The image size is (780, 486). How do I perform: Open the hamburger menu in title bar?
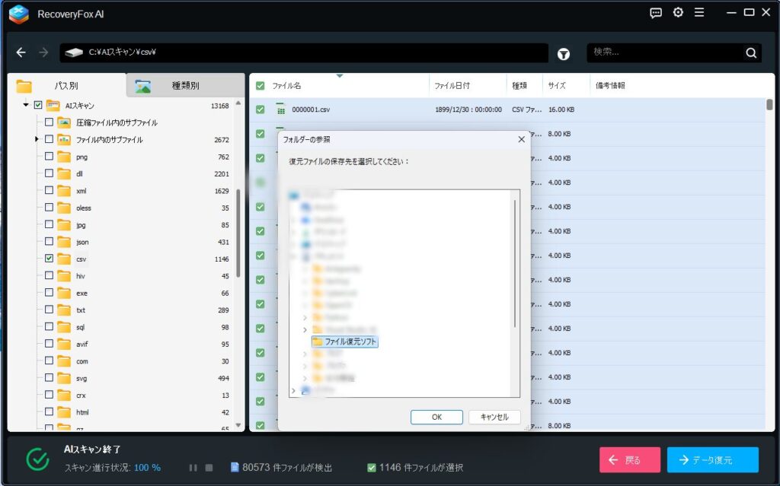click(x=699, y=13)
